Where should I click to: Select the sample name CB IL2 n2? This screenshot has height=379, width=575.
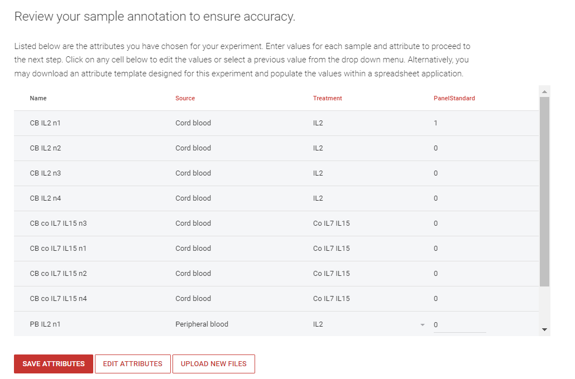pyautogui.click(x=45, y=148)
